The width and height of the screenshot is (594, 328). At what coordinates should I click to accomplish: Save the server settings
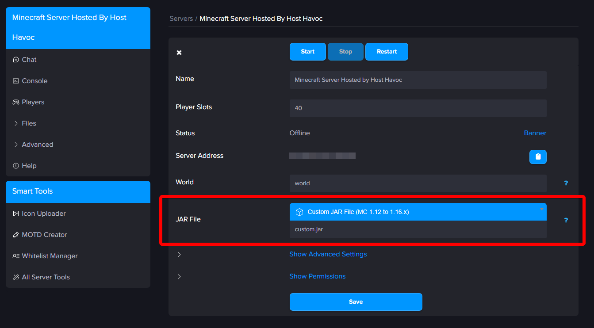tap(356, 302)
